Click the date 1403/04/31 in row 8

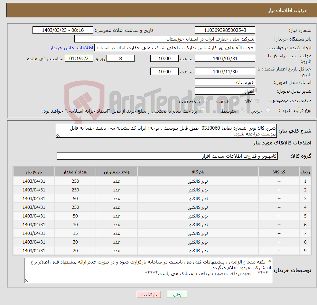34,242
